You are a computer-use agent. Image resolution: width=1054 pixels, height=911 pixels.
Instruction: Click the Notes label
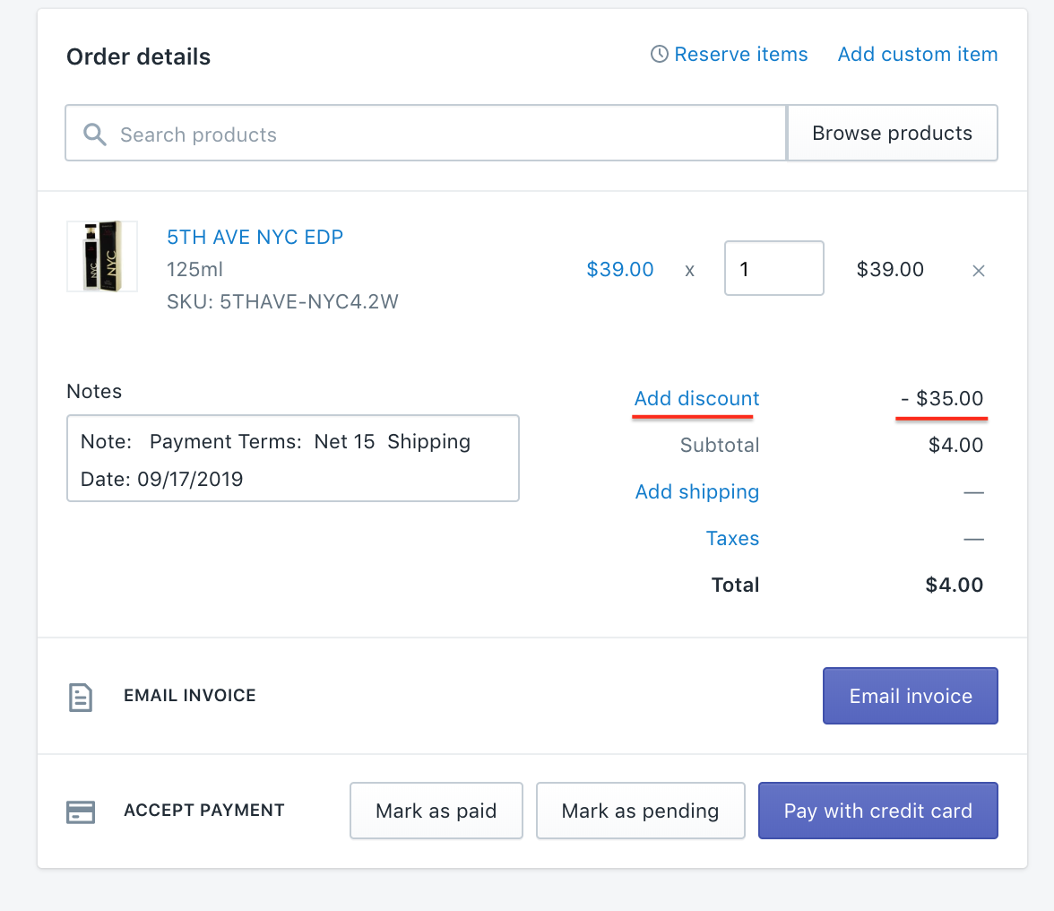click(94, 391)
